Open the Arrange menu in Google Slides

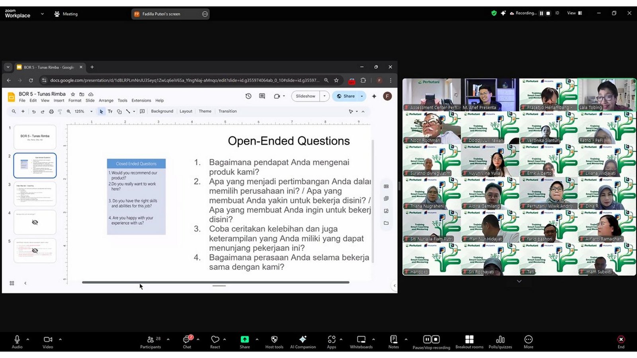coord(106,101)
